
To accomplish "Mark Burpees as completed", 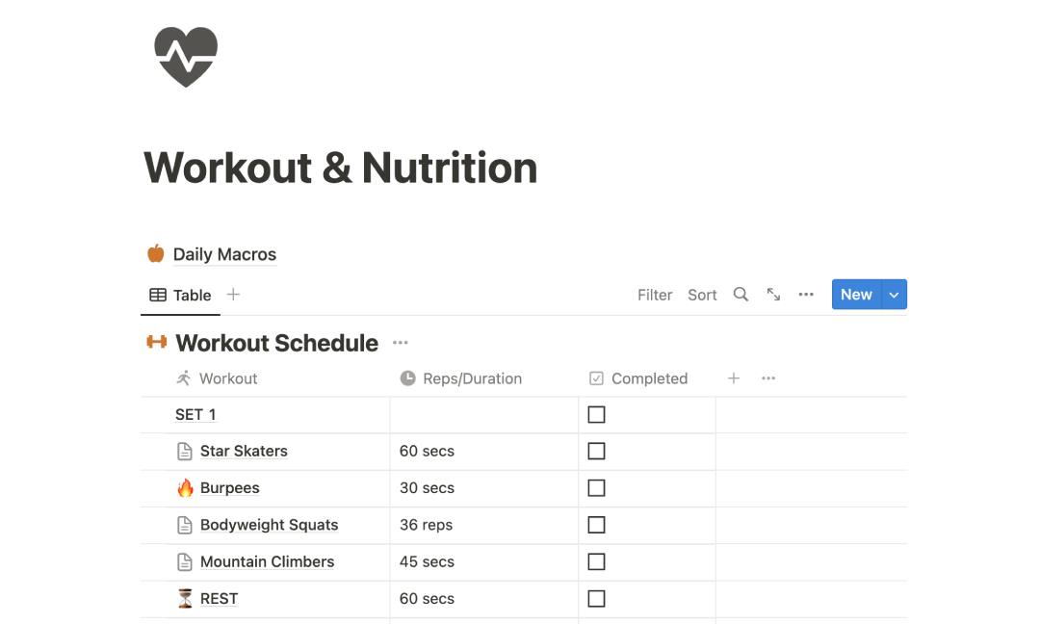I will point(597,488).
